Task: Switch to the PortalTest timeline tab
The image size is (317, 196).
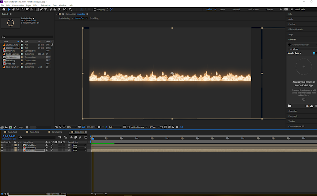Action: tap(12, 132)
